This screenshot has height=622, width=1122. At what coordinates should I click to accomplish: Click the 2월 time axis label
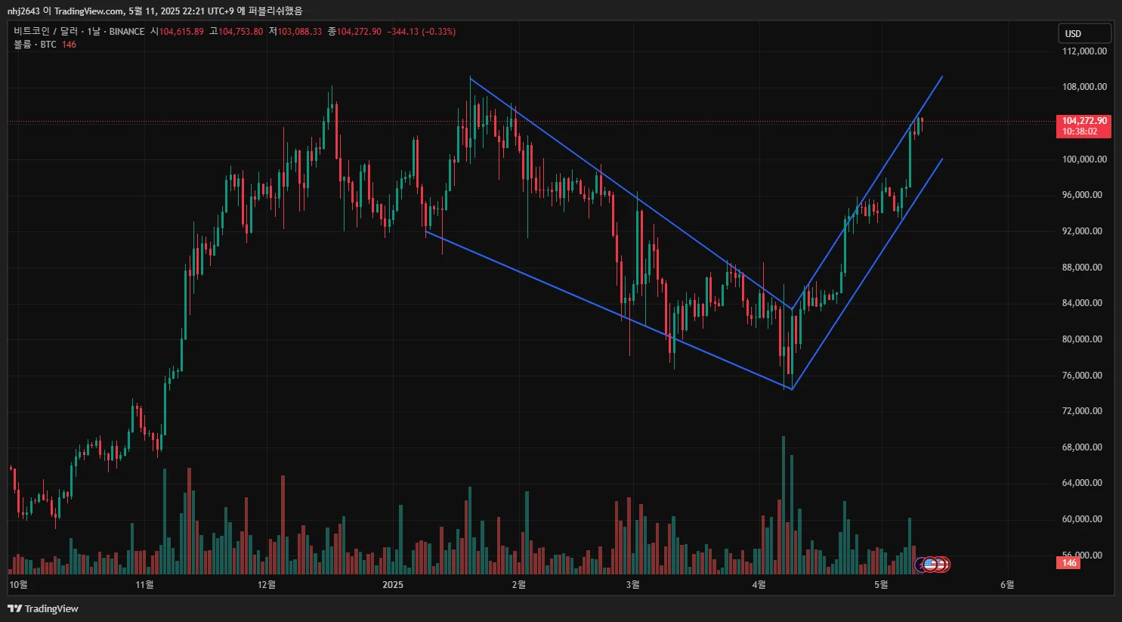point(518,584)
